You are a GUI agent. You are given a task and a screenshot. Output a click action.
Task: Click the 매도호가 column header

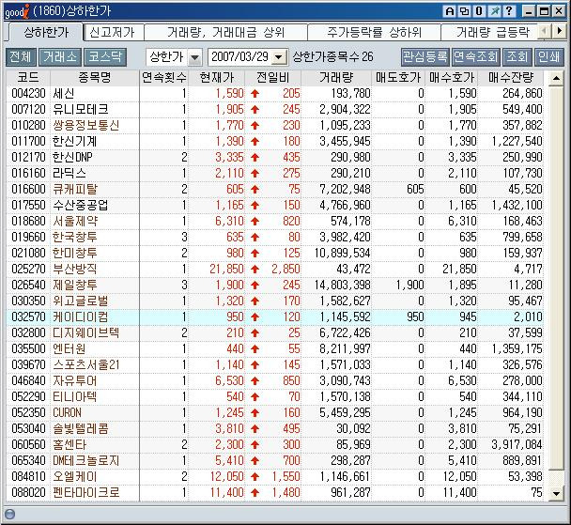tap(398, 78)
